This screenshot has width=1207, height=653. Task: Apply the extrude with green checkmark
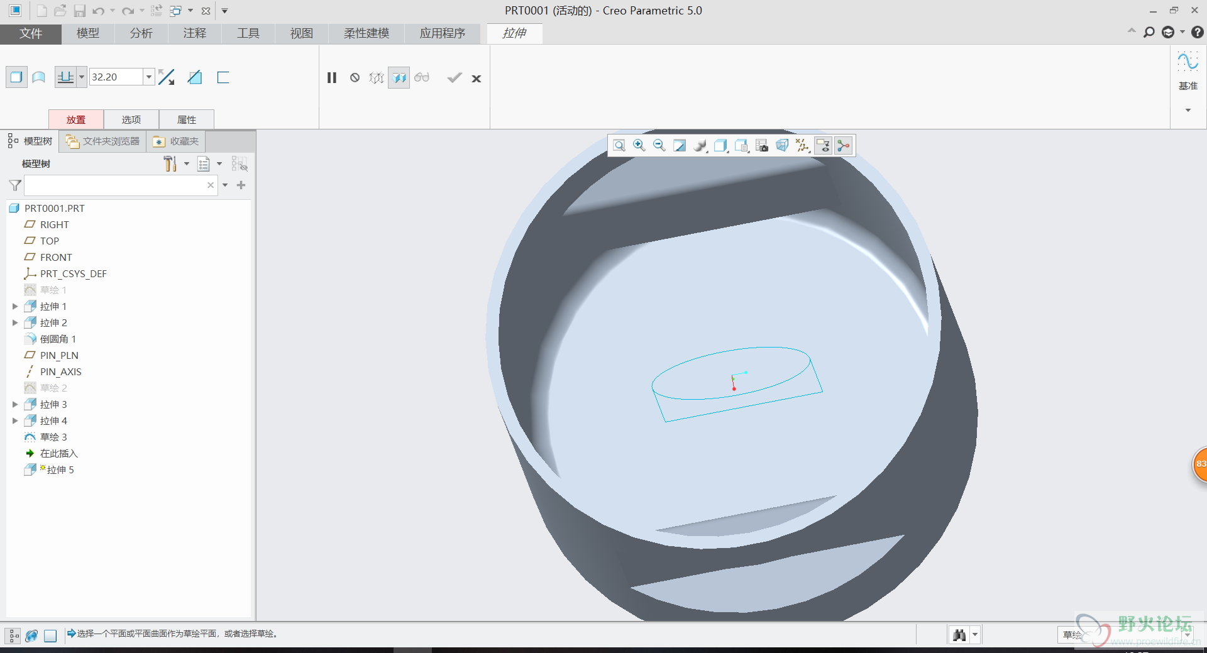(x=455, y=78)
